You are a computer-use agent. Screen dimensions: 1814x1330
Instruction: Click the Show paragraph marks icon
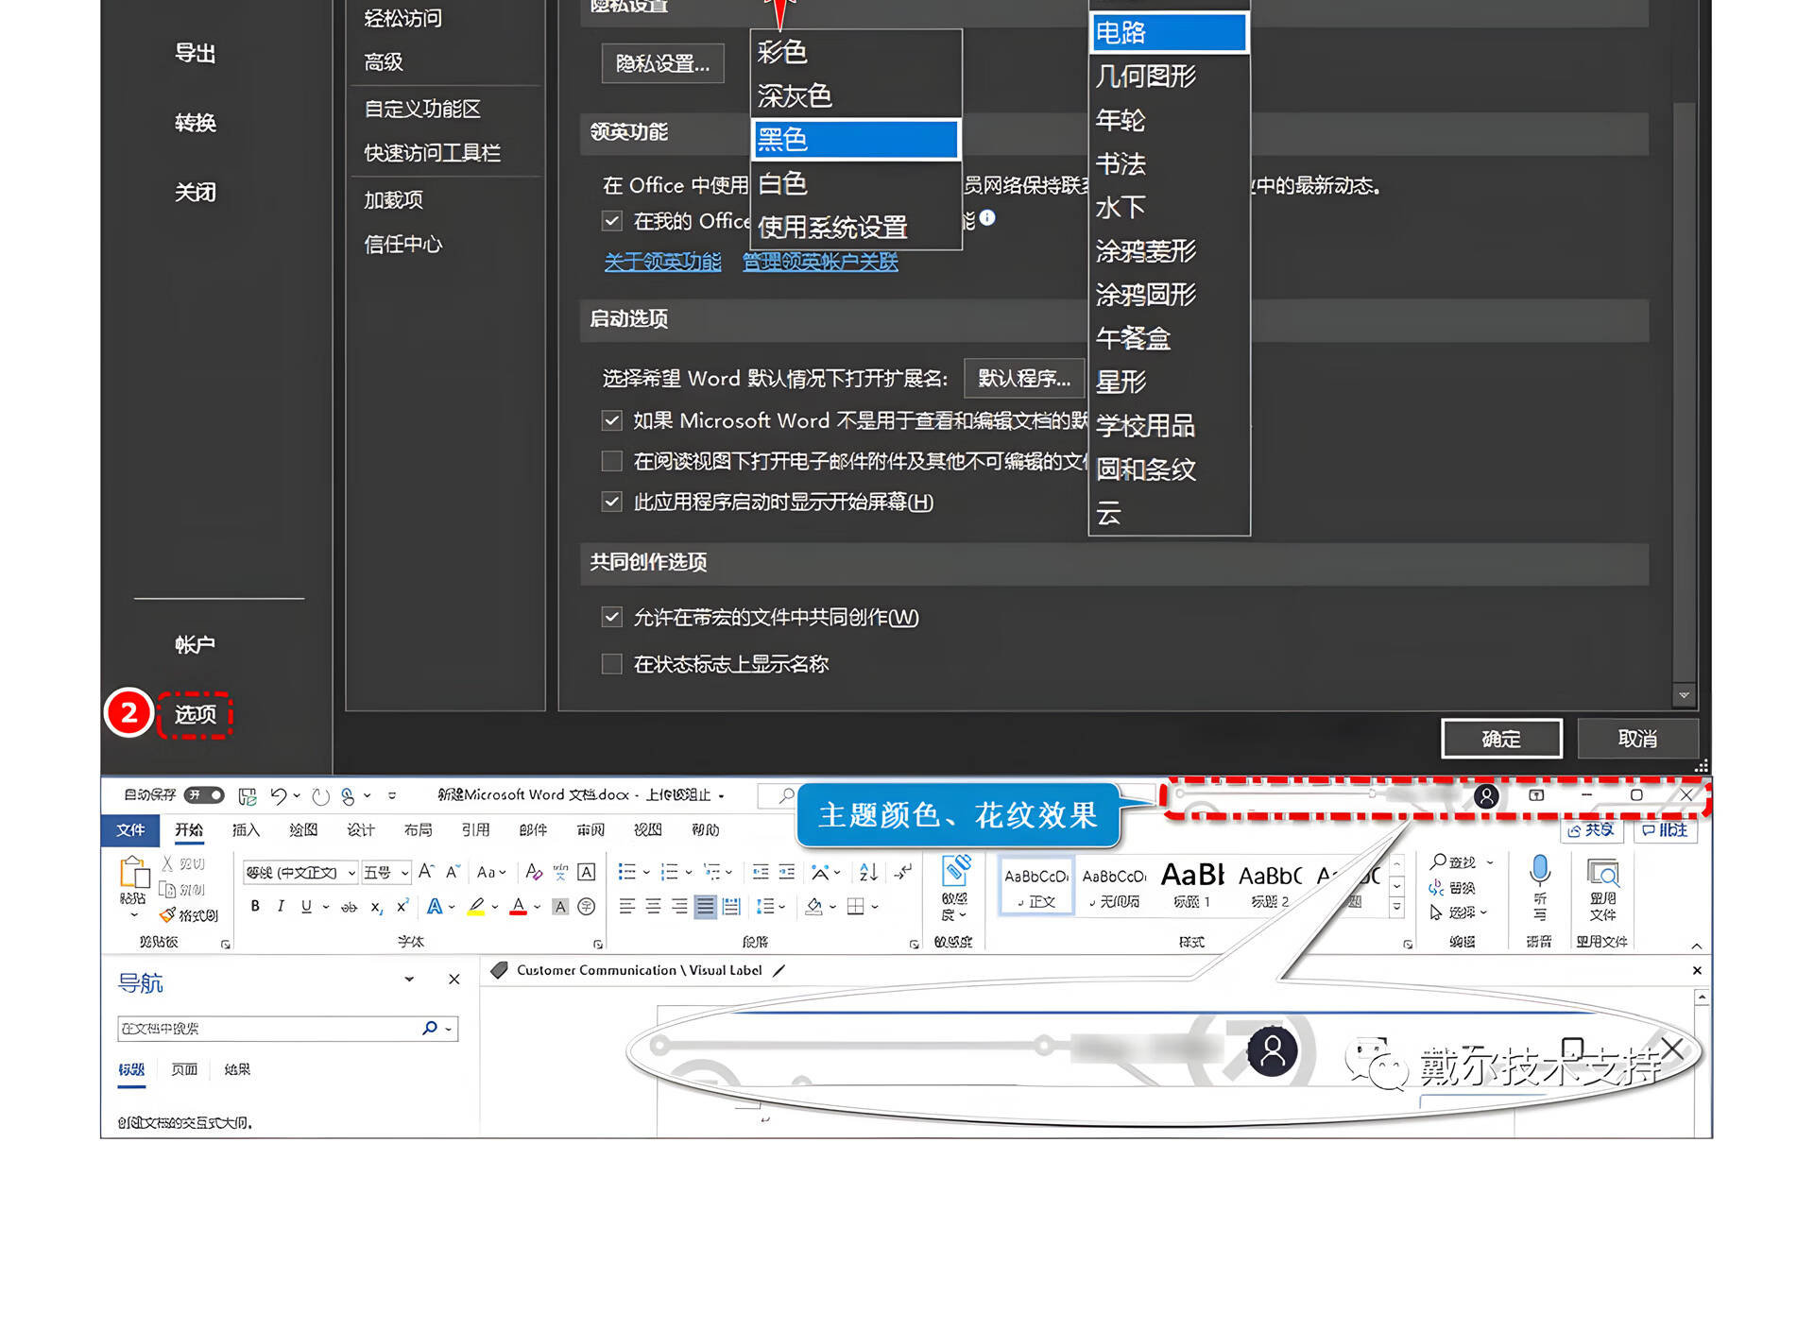[903, 871]
